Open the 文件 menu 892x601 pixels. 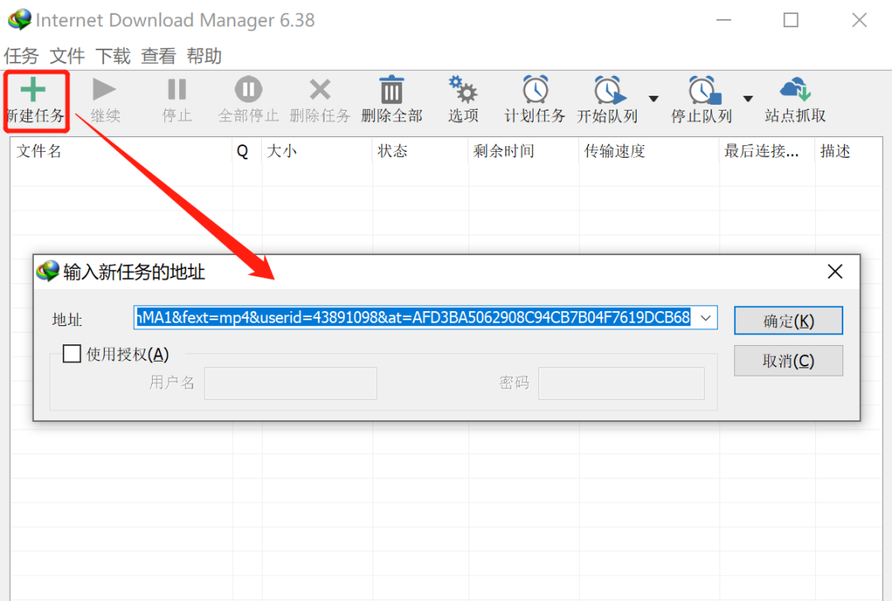(67, 55)
